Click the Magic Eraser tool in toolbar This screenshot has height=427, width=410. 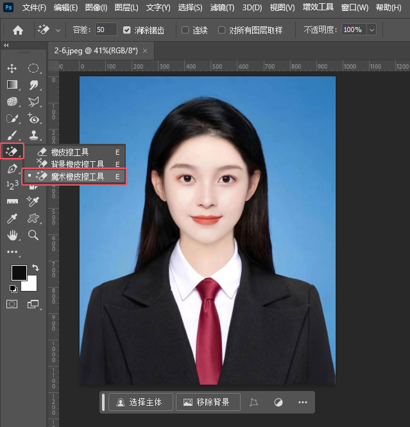(x=12, y=151)
